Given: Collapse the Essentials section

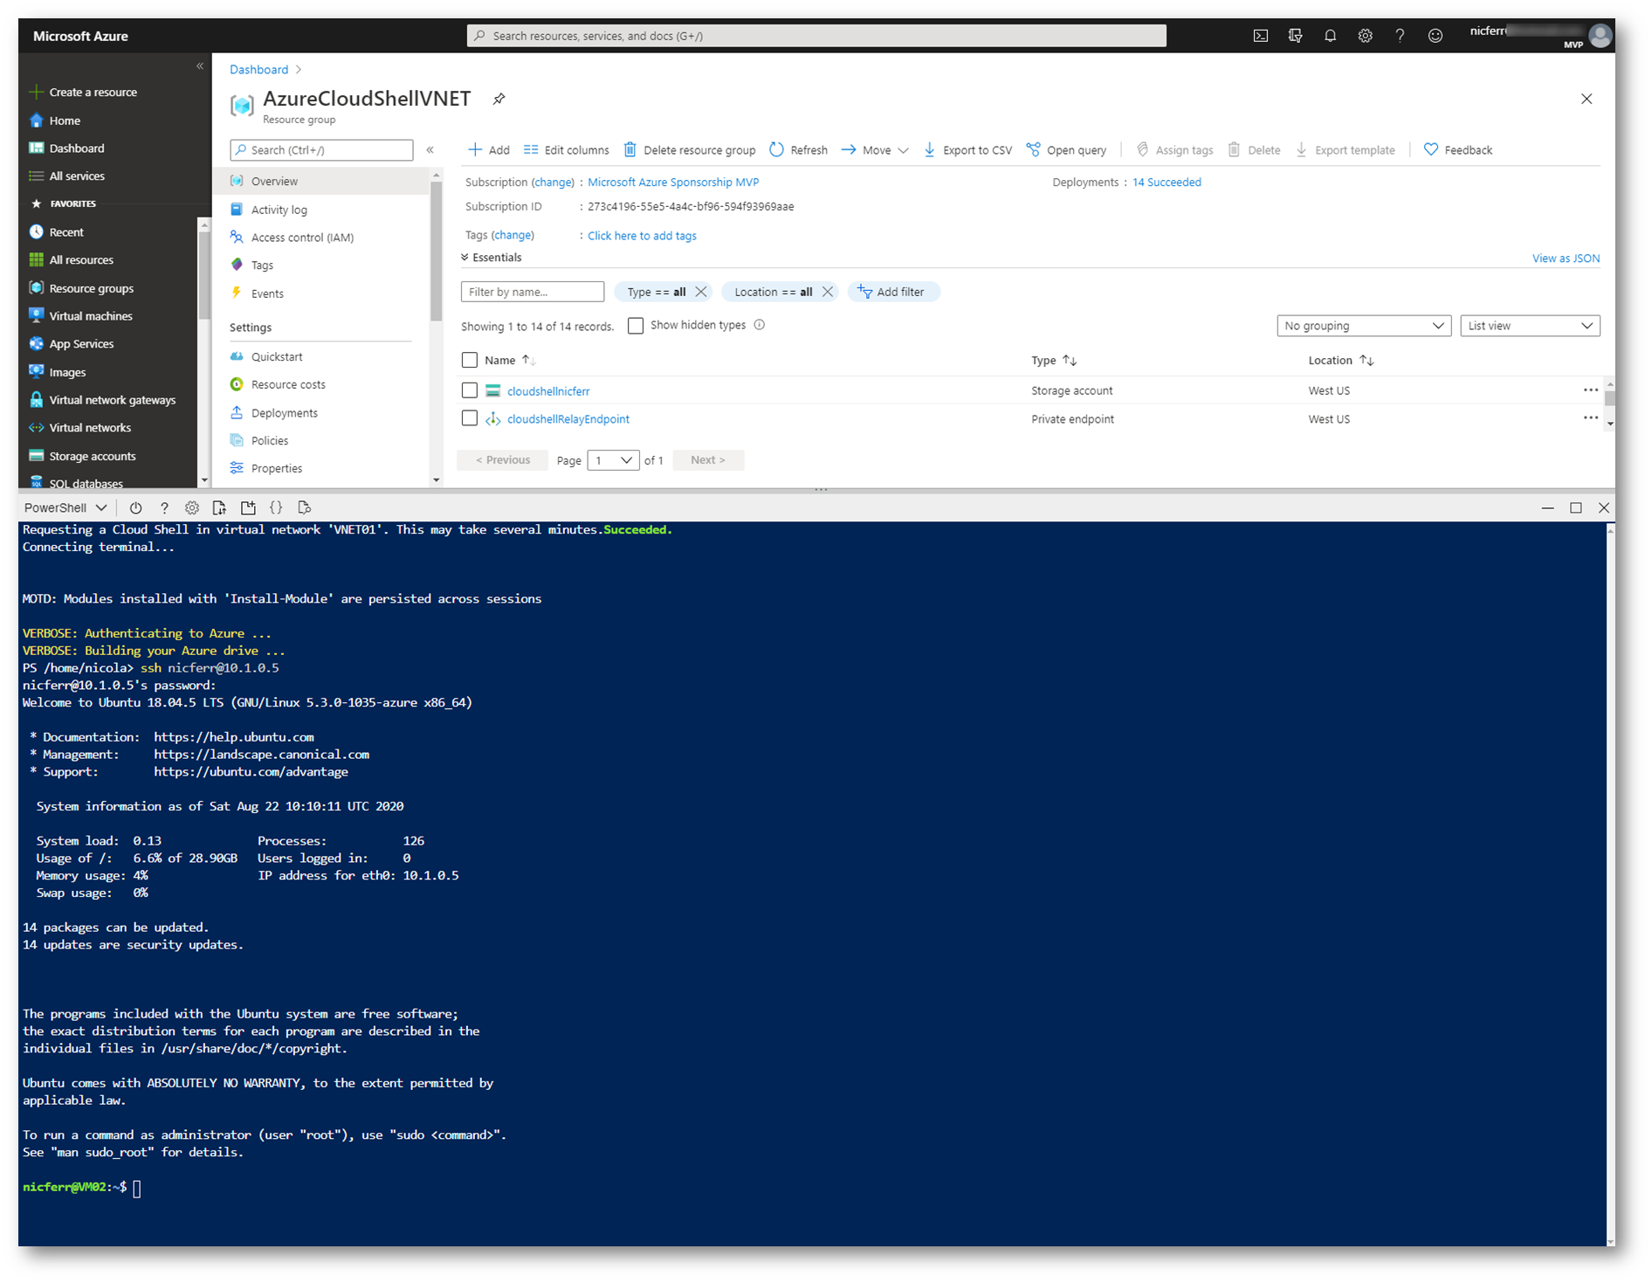Looking at the screenshot, I should [492, 258].
